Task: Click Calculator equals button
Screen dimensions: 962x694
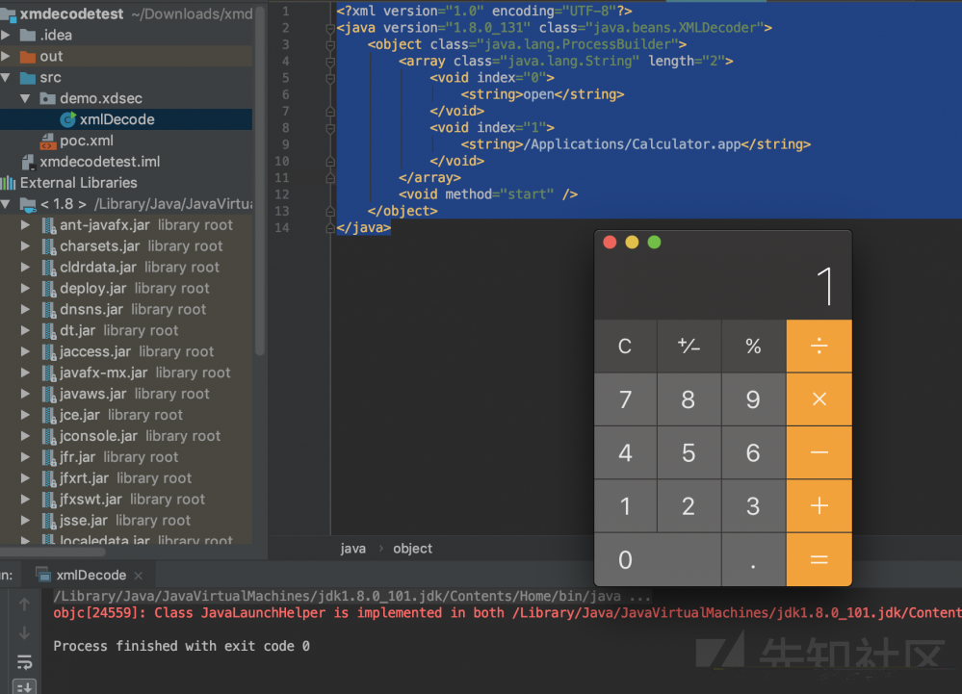Action: pyautogui.click(x=819, y=559)
